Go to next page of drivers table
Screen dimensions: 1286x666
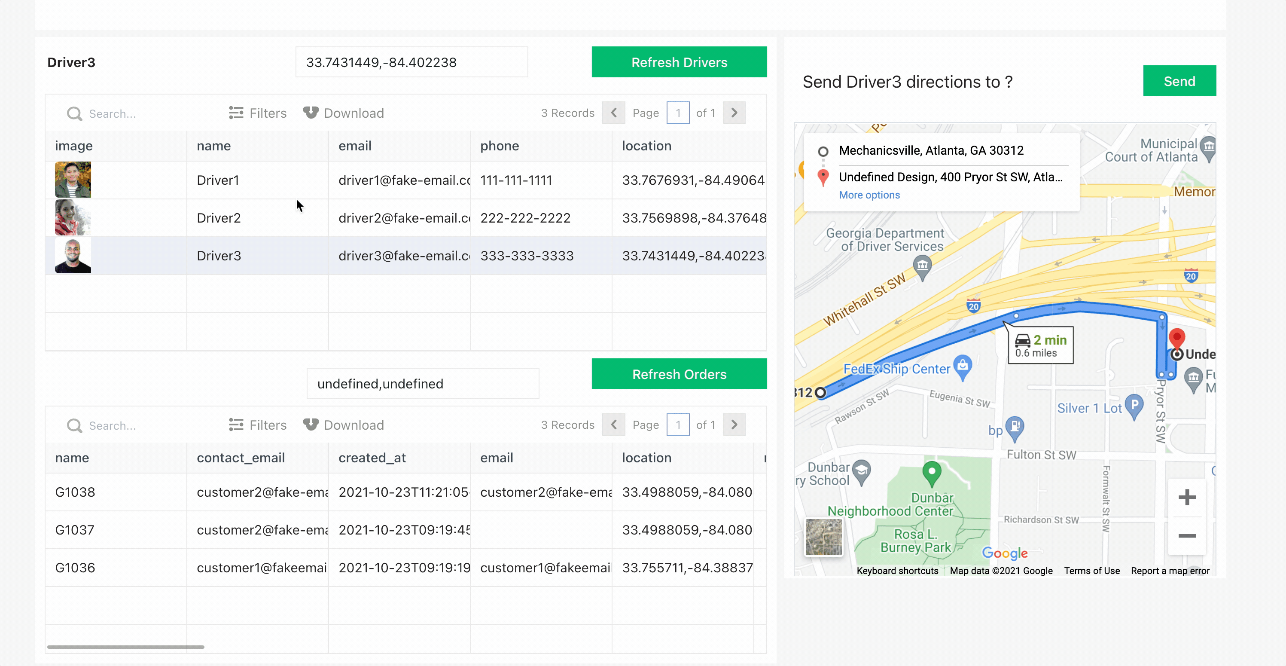pyautogui.click(x=734, y=113)
